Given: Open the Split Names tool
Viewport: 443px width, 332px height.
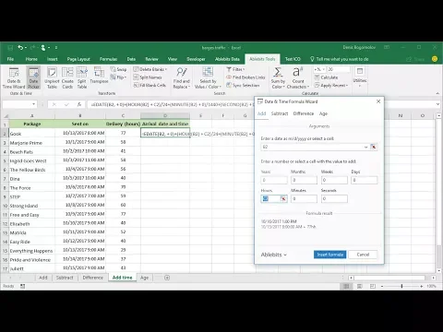Looking at the screenshot, I should [x=148, y=77].
